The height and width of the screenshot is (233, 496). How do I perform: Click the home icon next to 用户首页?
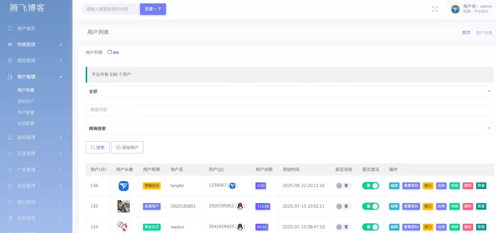[10, 28]
